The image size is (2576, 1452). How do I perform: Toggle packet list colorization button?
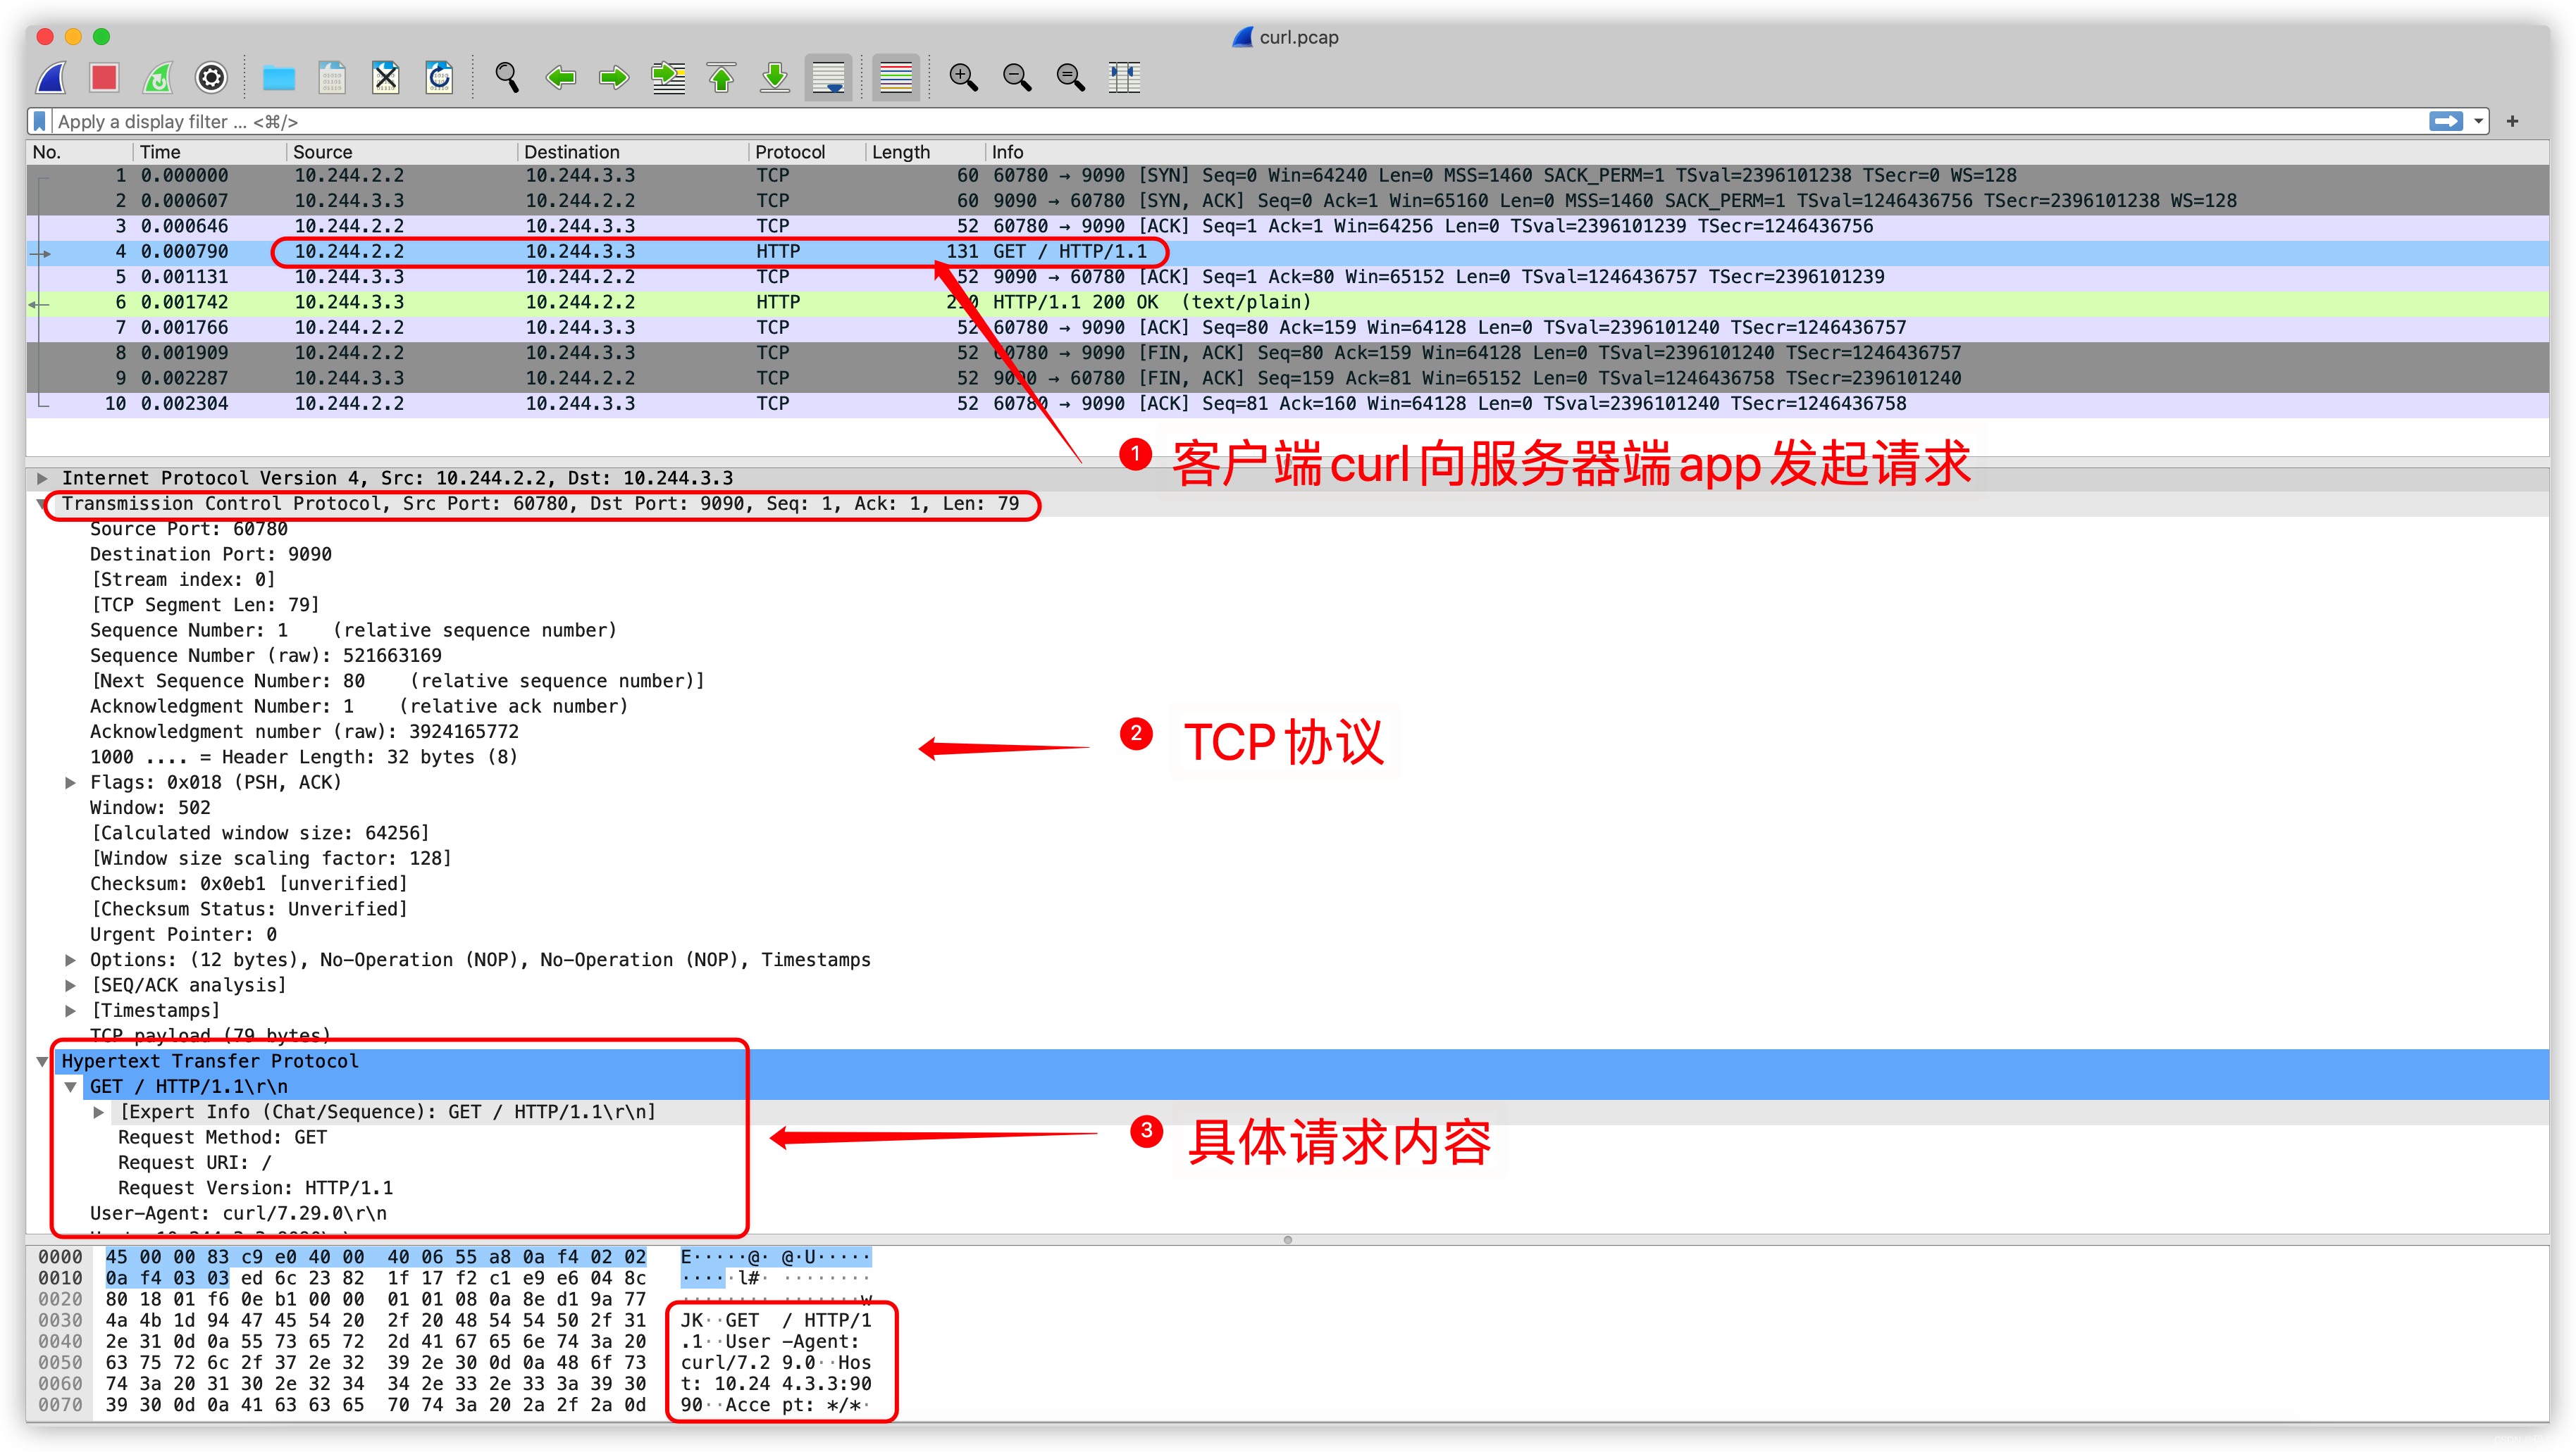pyautogui.click(x=895, y=77)
